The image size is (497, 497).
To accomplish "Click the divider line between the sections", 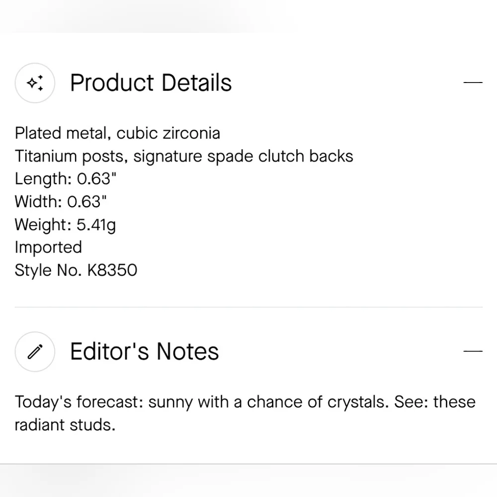I will pyautogui.click(x=248, y=307).
